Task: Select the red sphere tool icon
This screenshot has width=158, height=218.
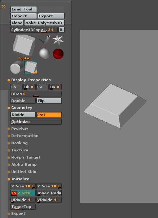Action: (58, 54)
